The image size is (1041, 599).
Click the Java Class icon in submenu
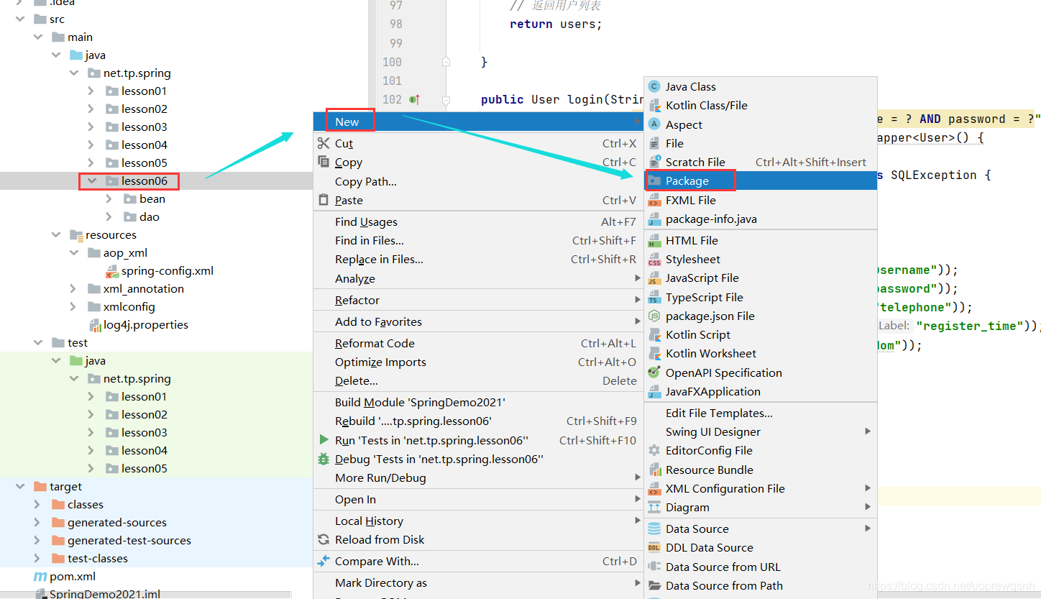pos(654,86)
